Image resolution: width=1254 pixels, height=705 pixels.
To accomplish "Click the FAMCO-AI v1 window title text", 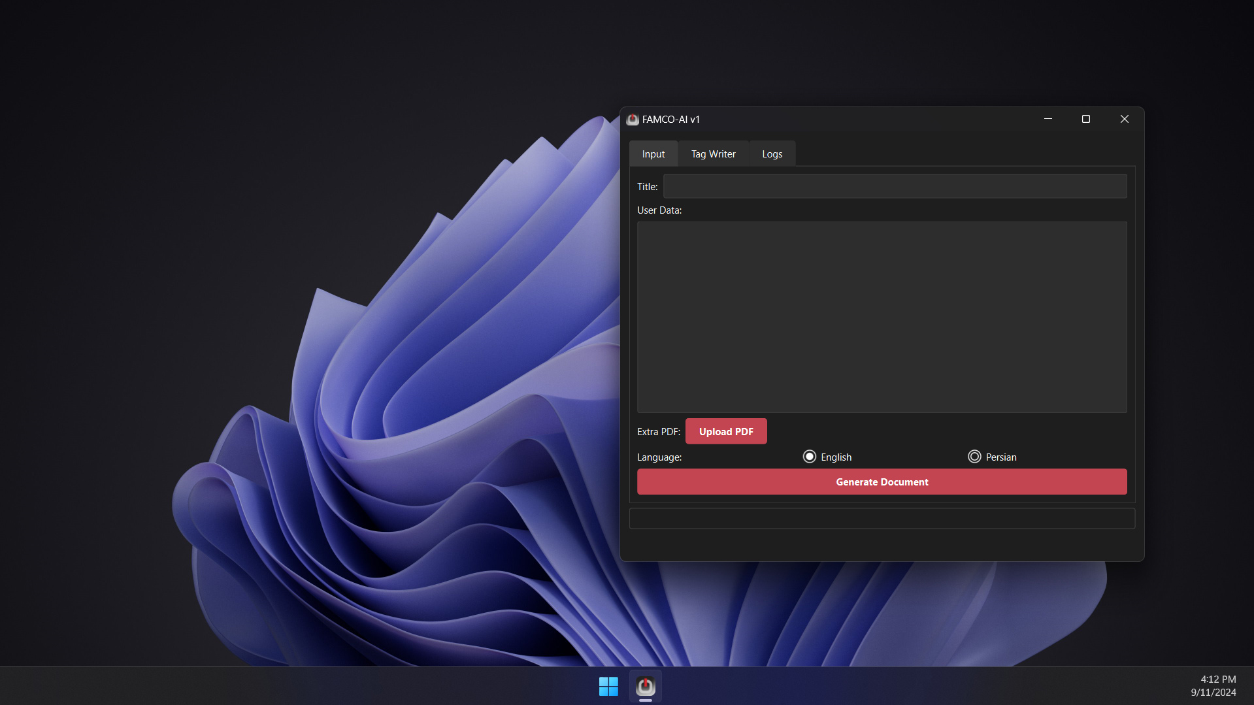I will [671, 120].
